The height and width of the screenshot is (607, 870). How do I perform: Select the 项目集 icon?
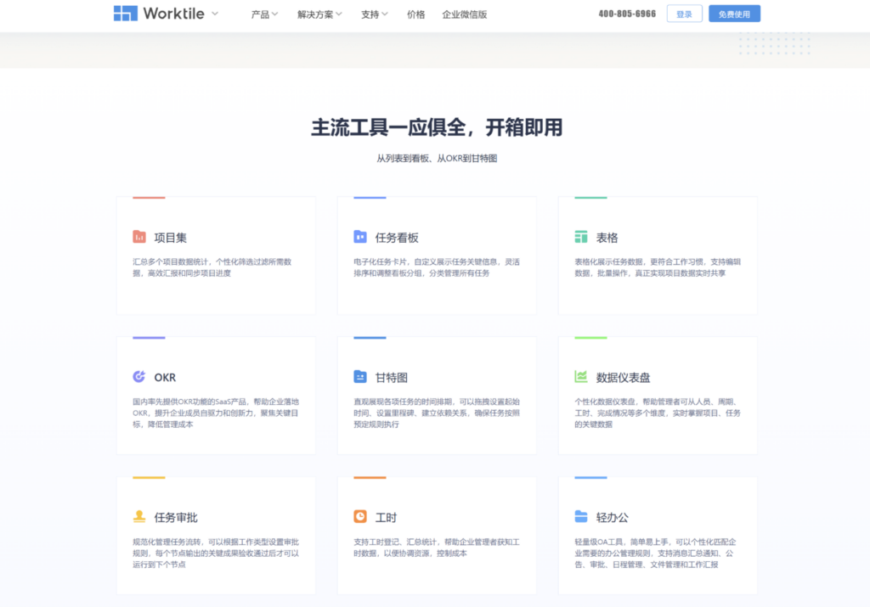pos(139,237)
